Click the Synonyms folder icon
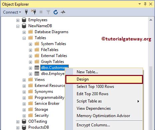 [x=30, y=92]
